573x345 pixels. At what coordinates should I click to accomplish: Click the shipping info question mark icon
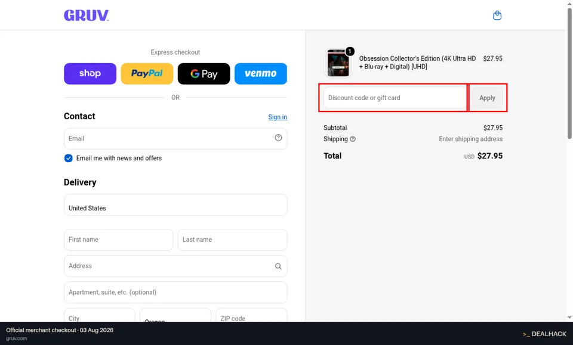pos(353,139)
